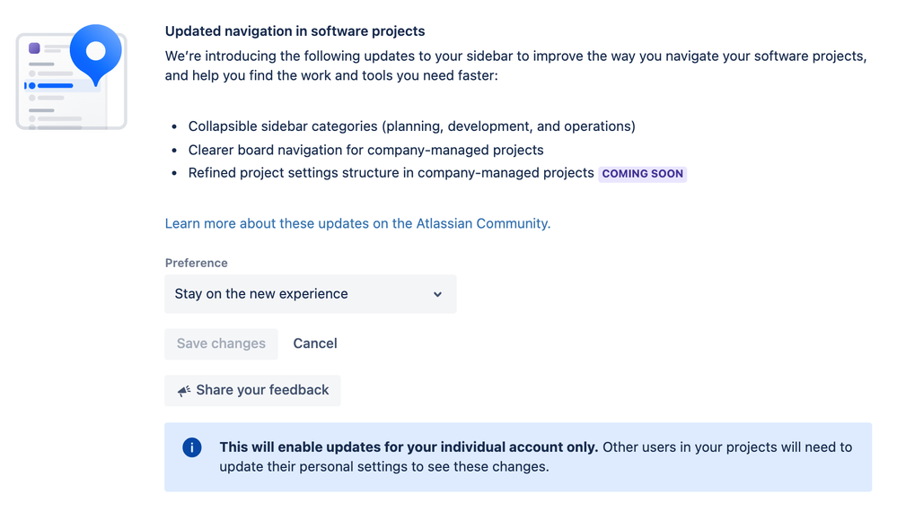Screen dimensions: 897x520
Task: Click the bold 'individual account only' banner text
Action: [x=409, y=446]
